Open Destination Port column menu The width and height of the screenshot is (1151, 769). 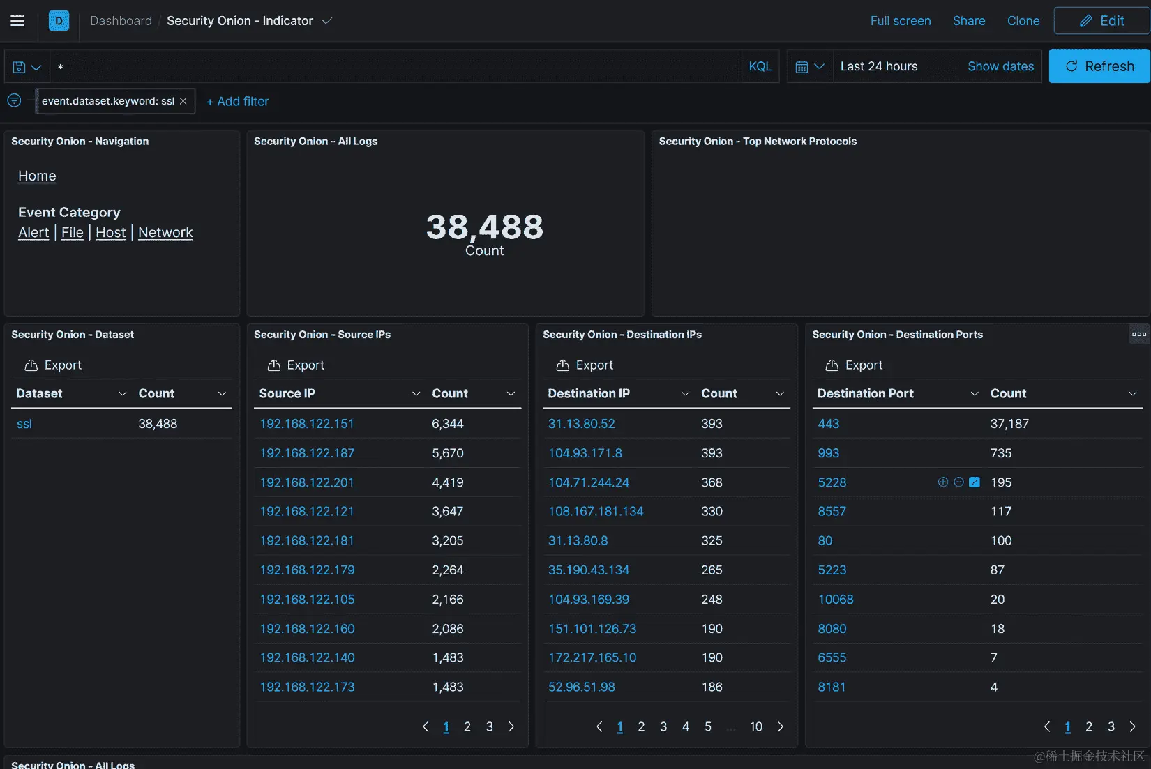975,393
